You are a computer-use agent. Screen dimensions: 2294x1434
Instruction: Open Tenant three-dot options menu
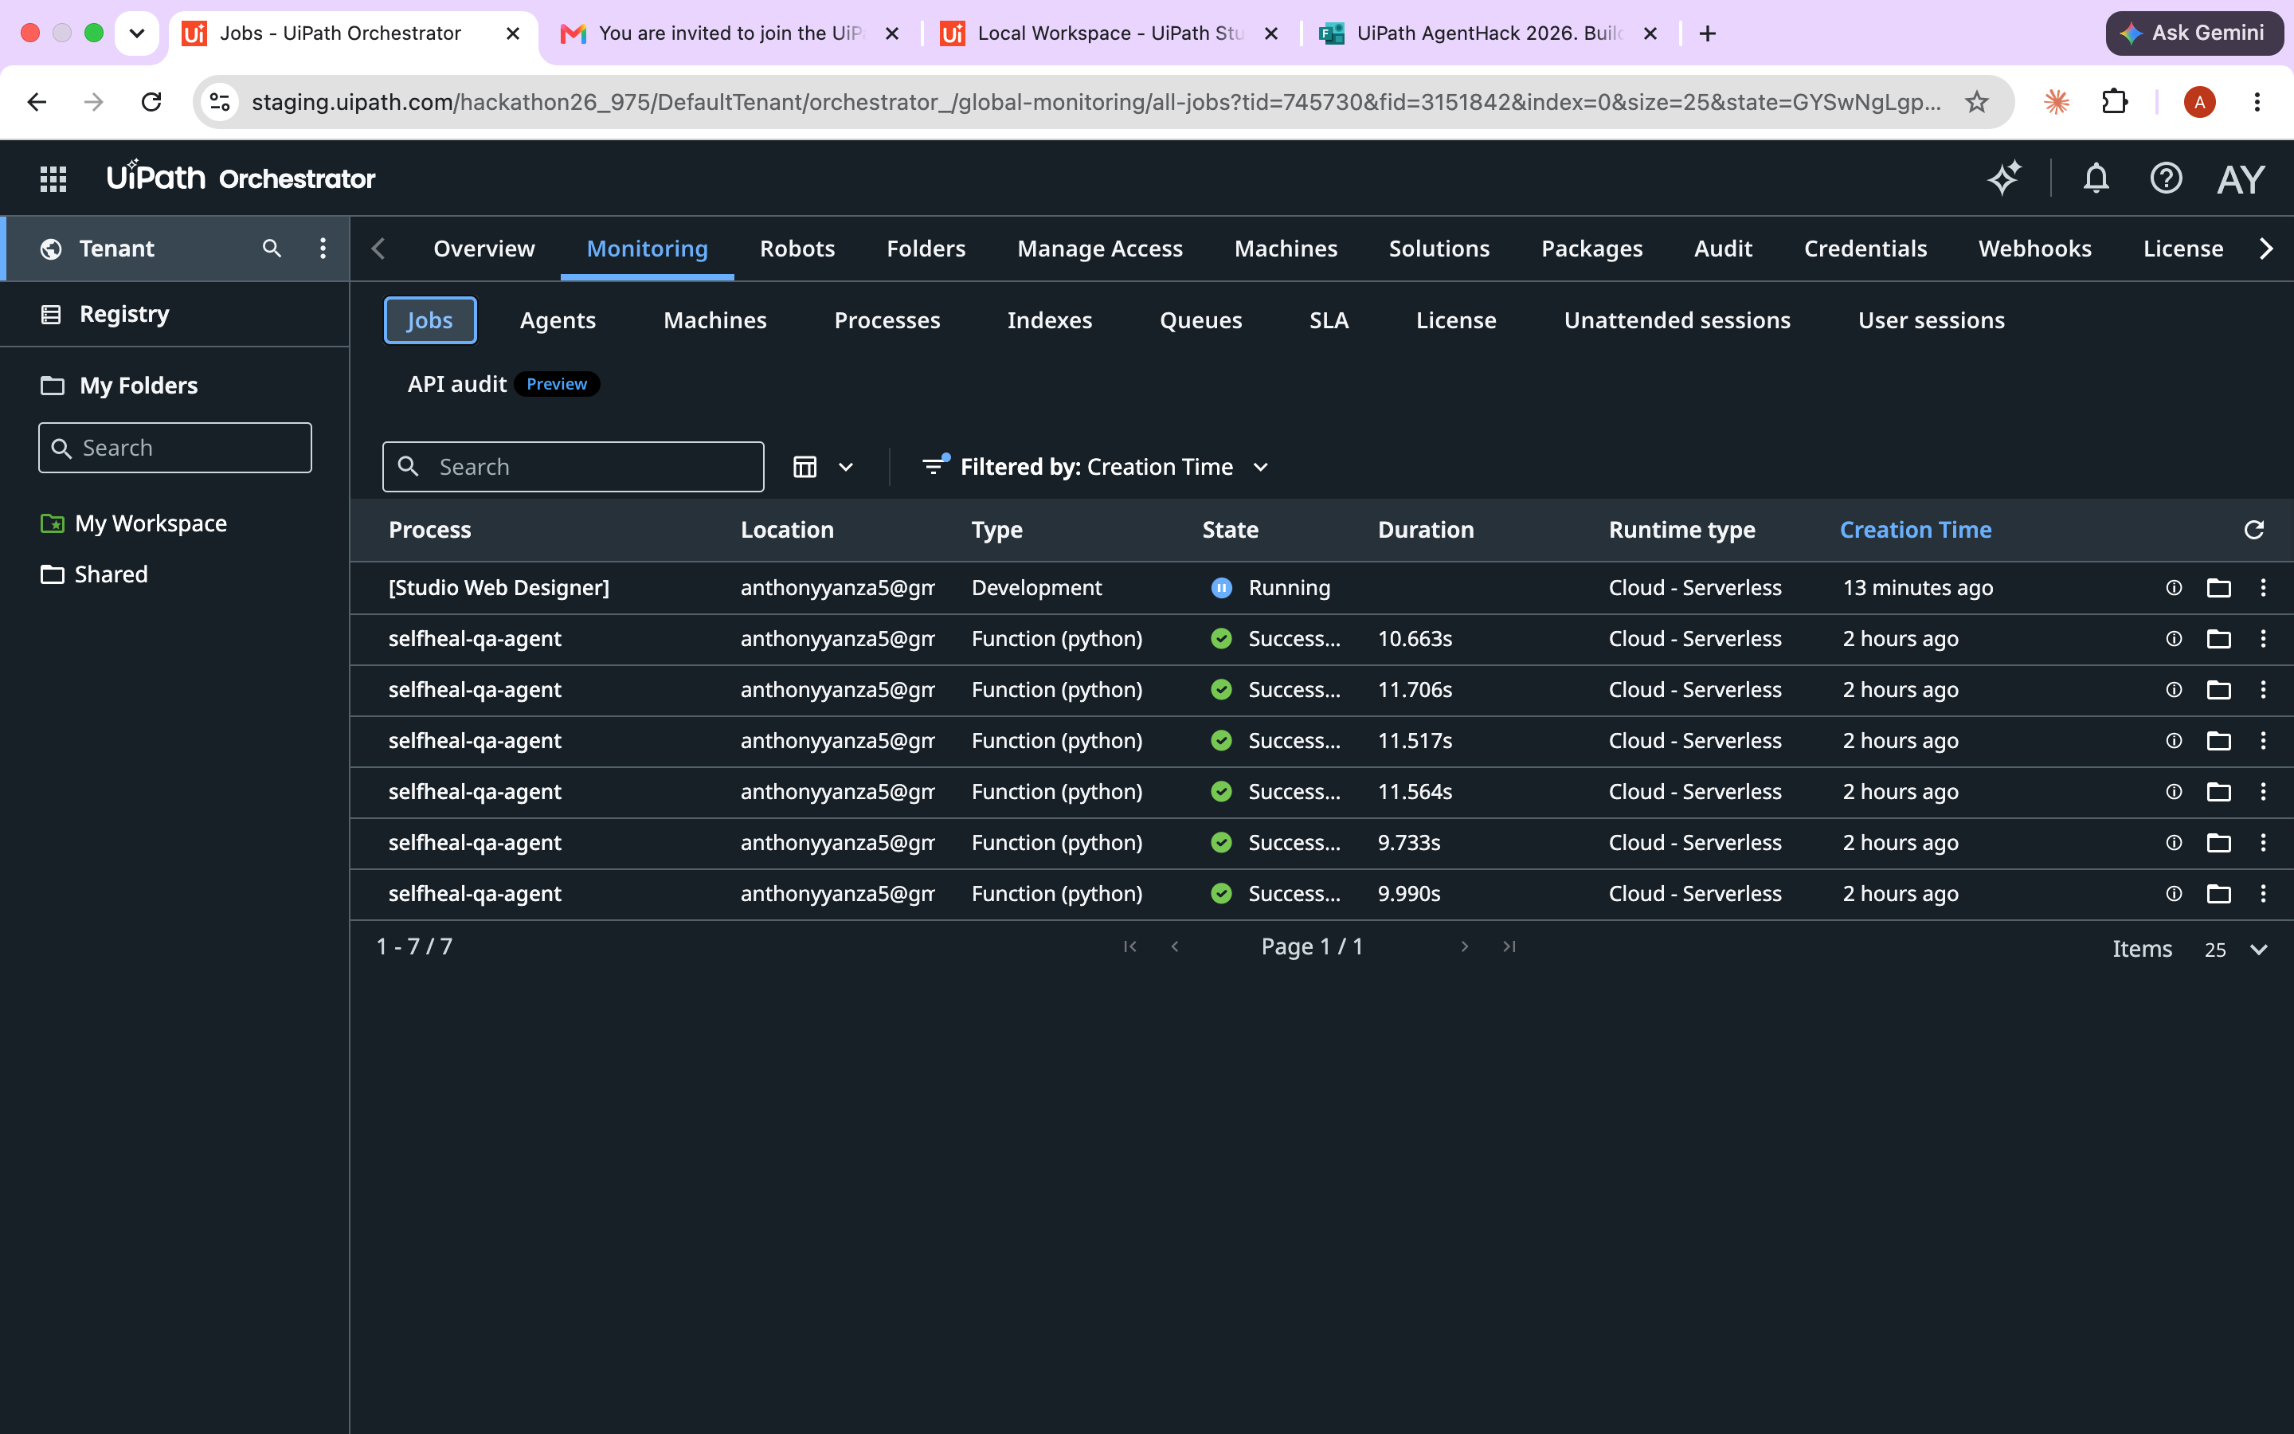(x=323, y=249)
